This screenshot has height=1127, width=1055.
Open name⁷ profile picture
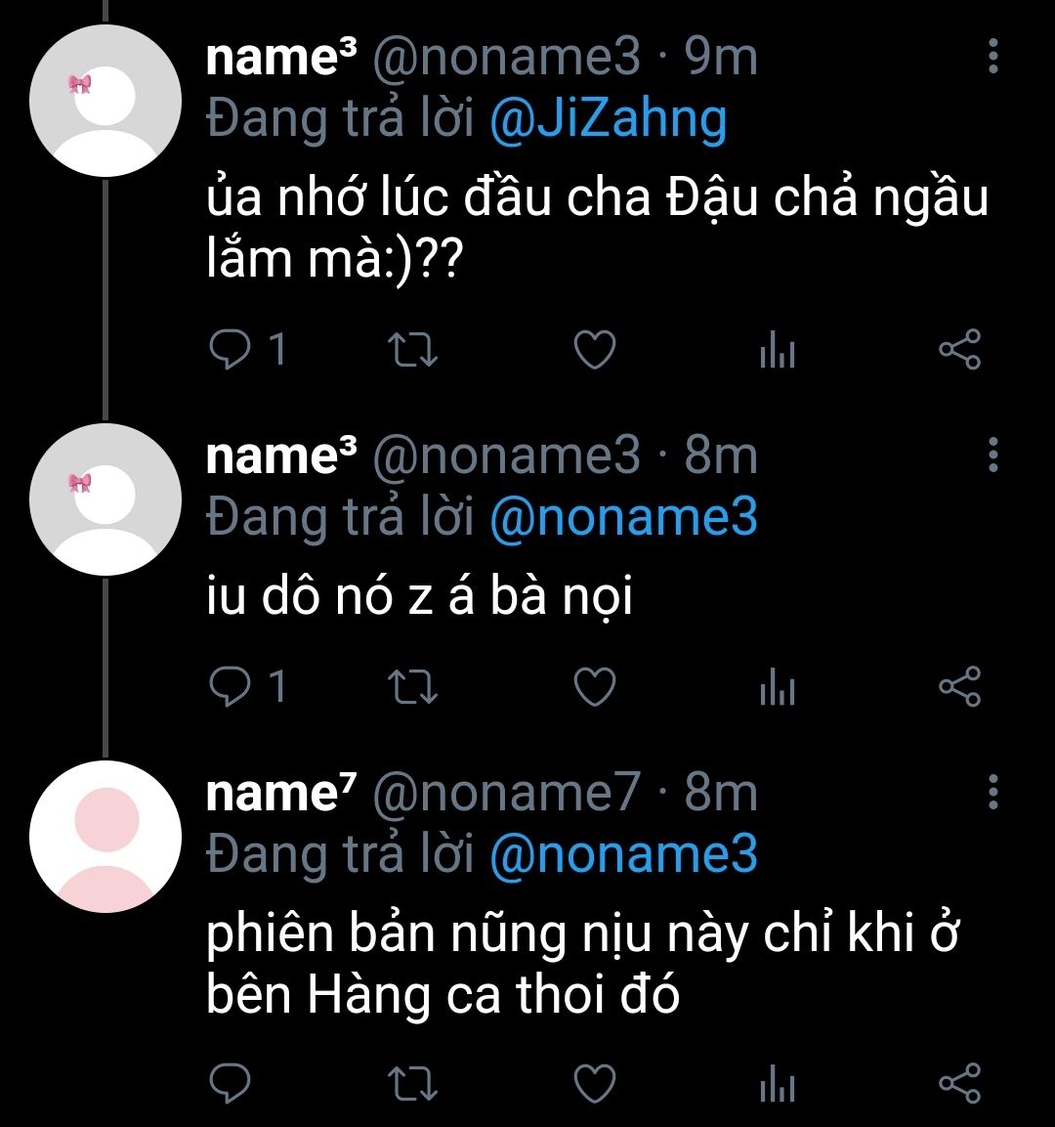click(x=105, y=835)
